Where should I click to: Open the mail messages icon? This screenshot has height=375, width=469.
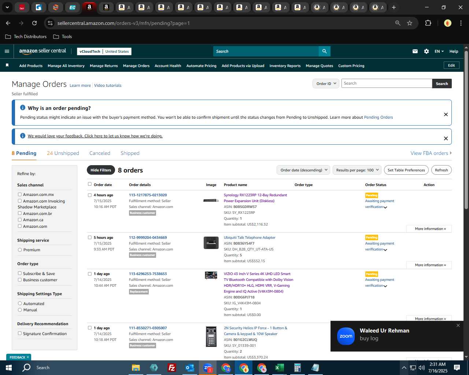(x=415, y=51)
